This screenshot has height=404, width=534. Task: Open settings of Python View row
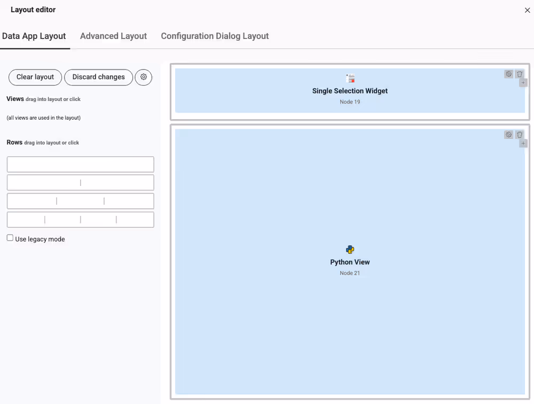point(508,135)
